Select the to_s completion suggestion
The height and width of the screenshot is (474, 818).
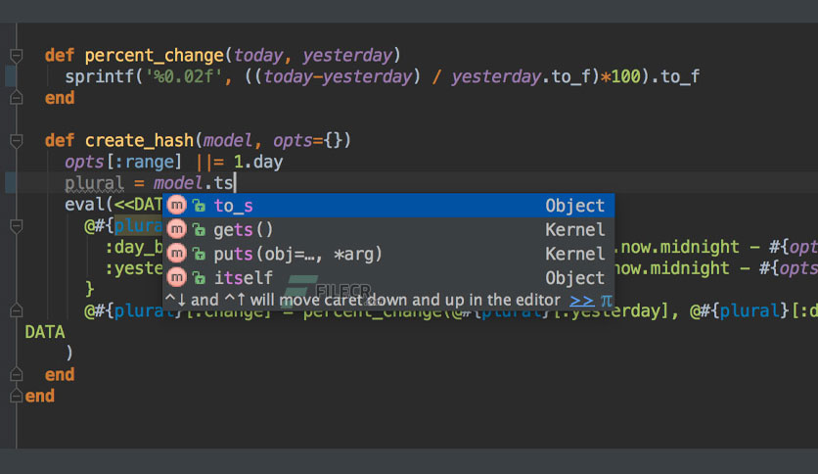point(388,205)
